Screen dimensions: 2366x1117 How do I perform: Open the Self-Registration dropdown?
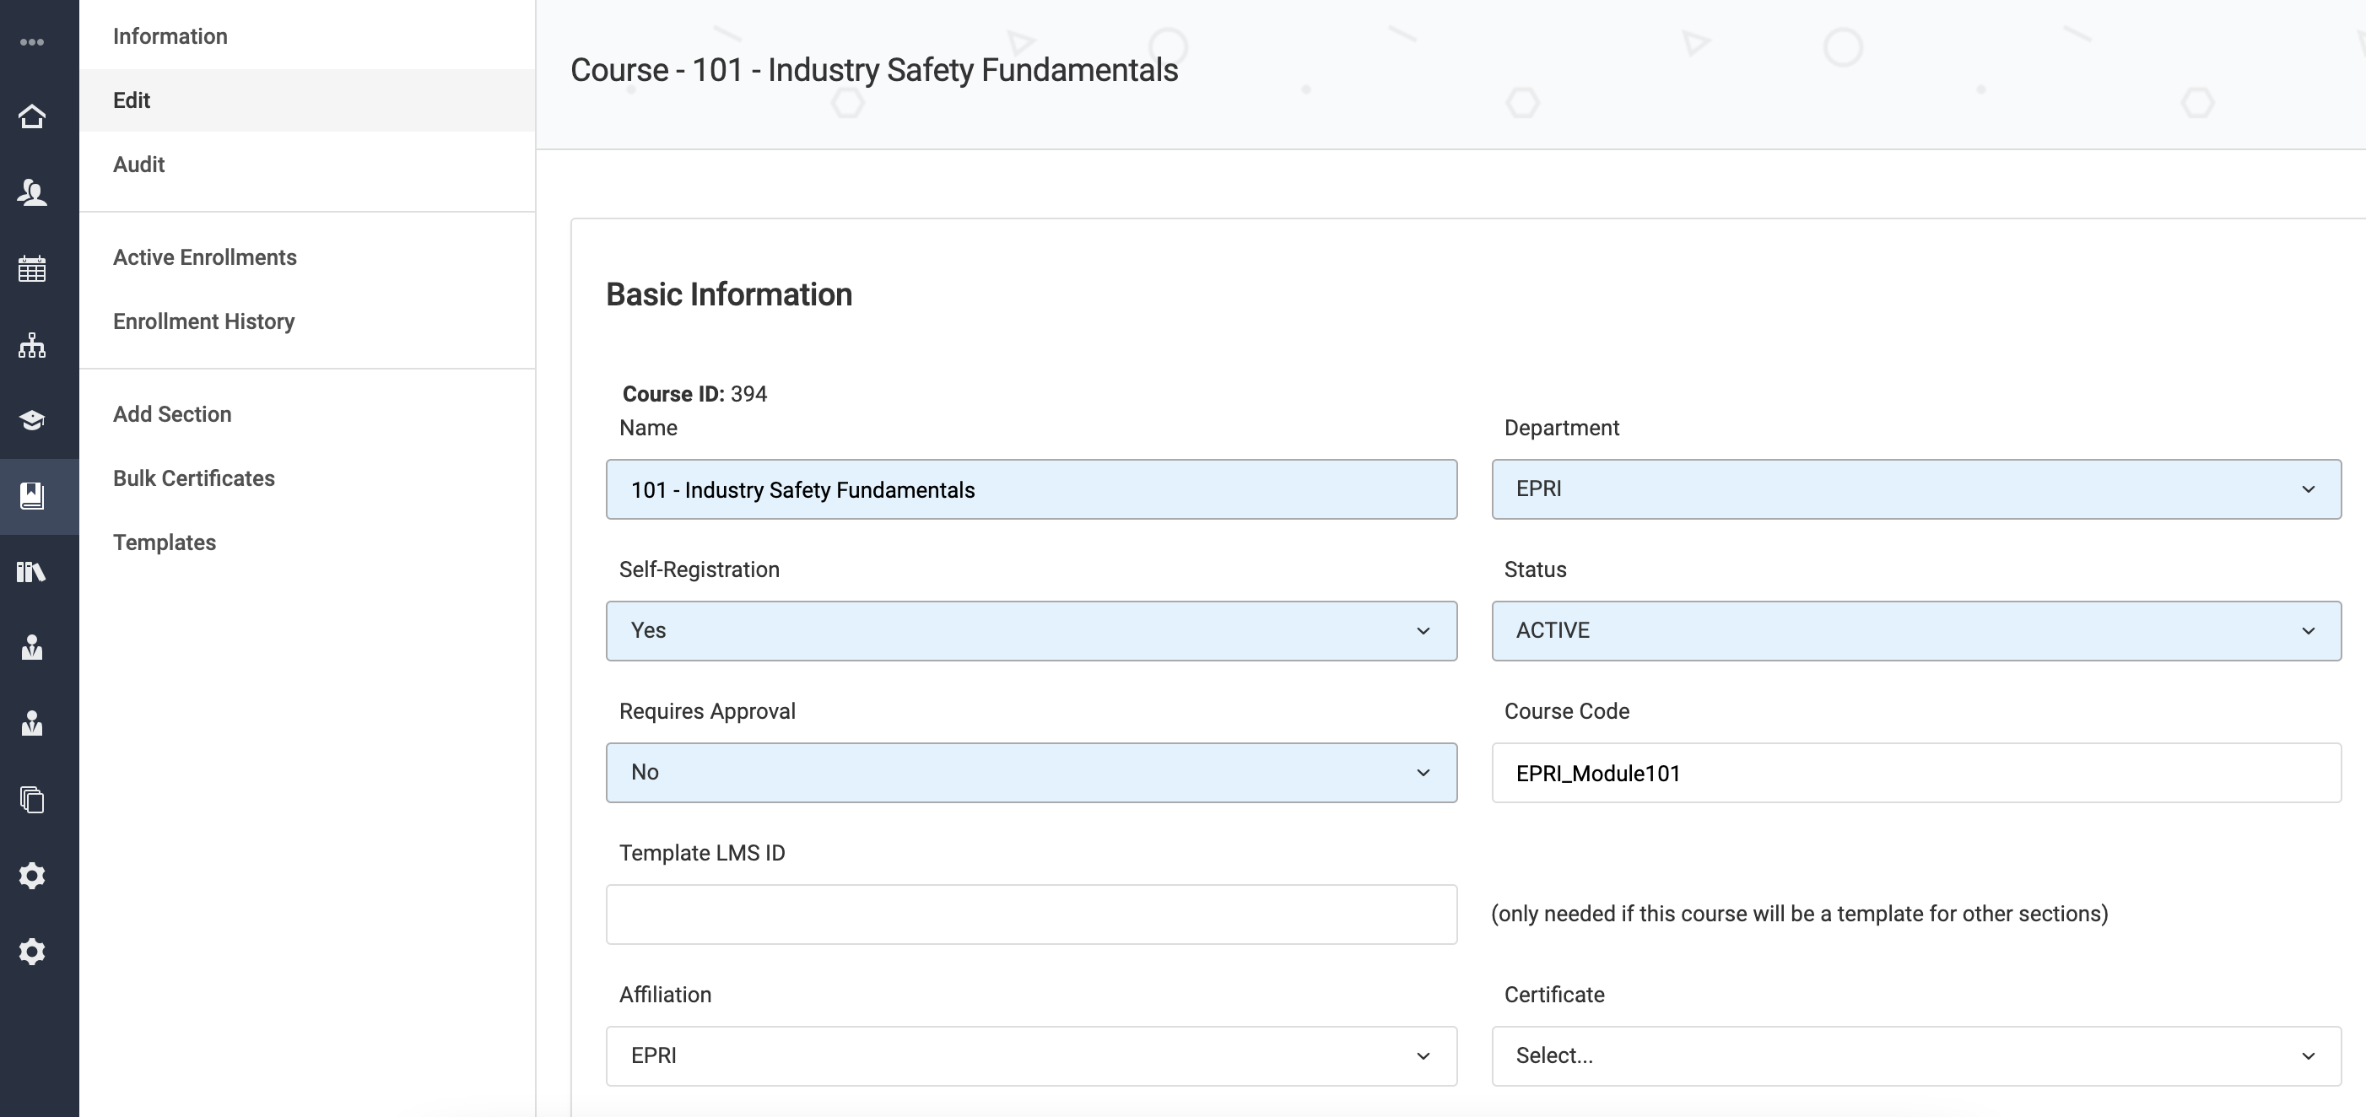pos(1030,631)
